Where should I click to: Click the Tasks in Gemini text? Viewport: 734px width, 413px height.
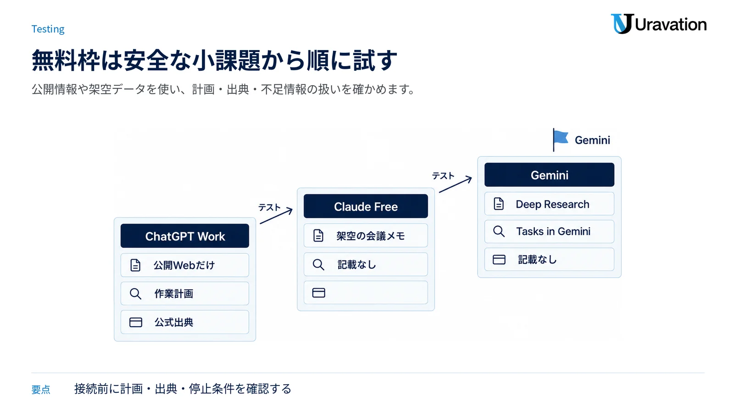tap(553, 231)
